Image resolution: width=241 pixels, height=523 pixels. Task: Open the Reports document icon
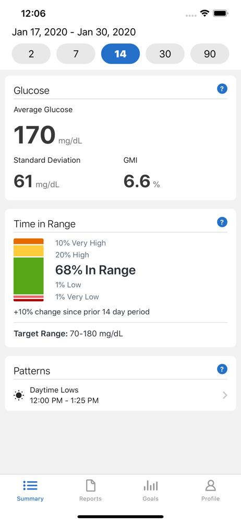(91, 486)
